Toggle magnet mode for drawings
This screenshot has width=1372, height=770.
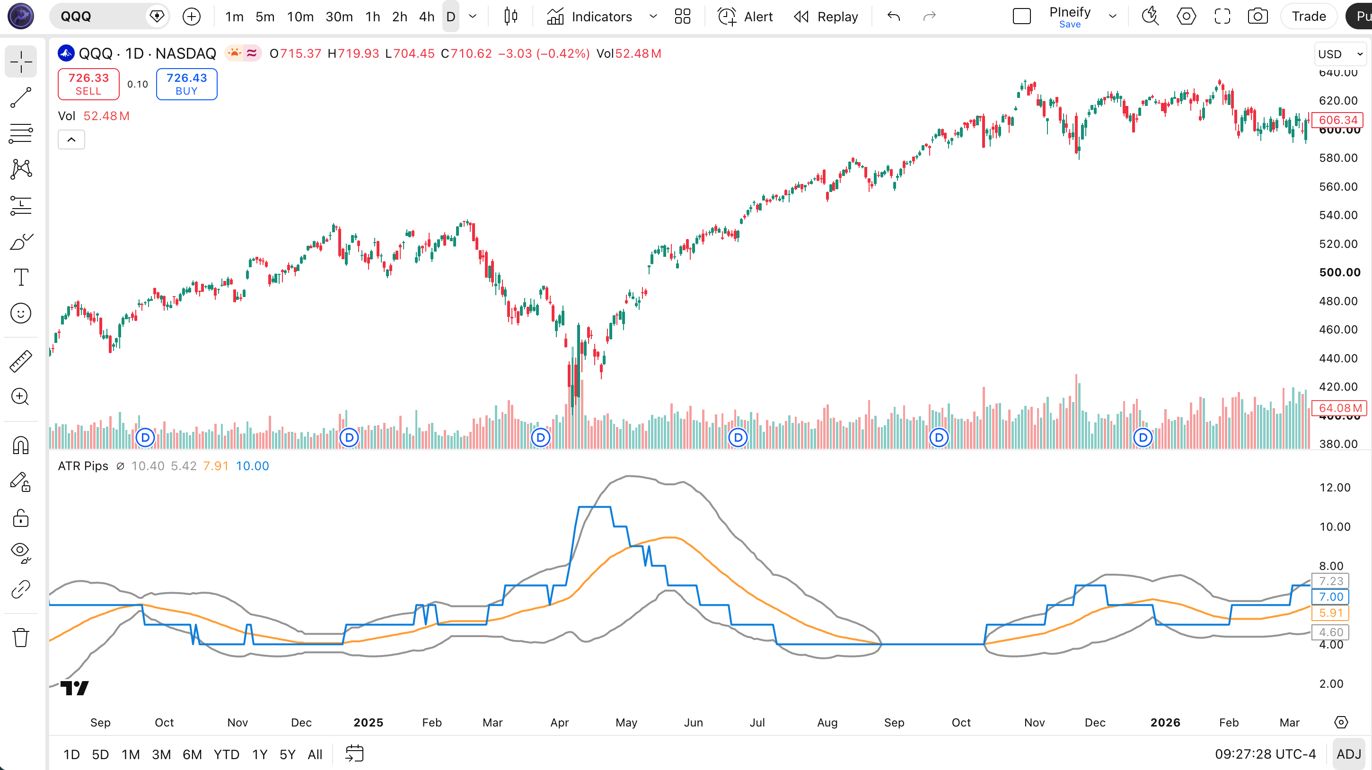click(x=21, y=445)
